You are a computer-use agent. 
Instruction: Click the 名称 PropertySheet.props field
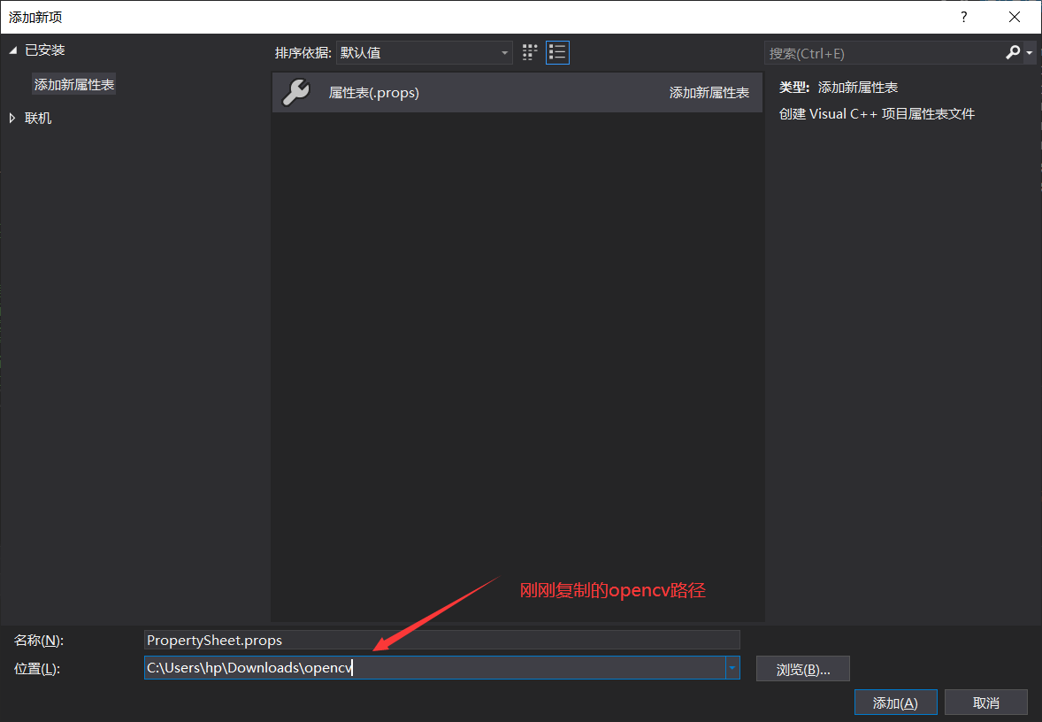coord(442,640)
